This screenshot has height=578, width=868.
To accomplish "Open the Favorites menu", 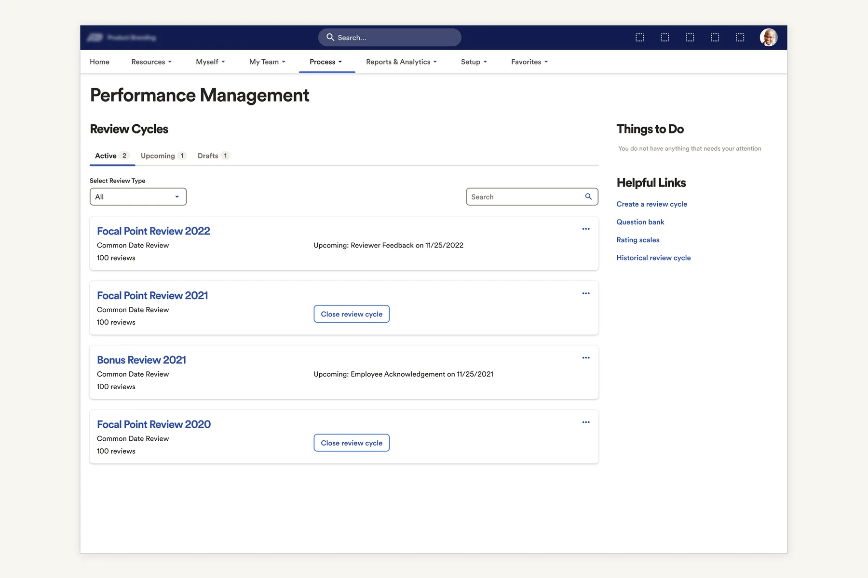I will 529,62.
